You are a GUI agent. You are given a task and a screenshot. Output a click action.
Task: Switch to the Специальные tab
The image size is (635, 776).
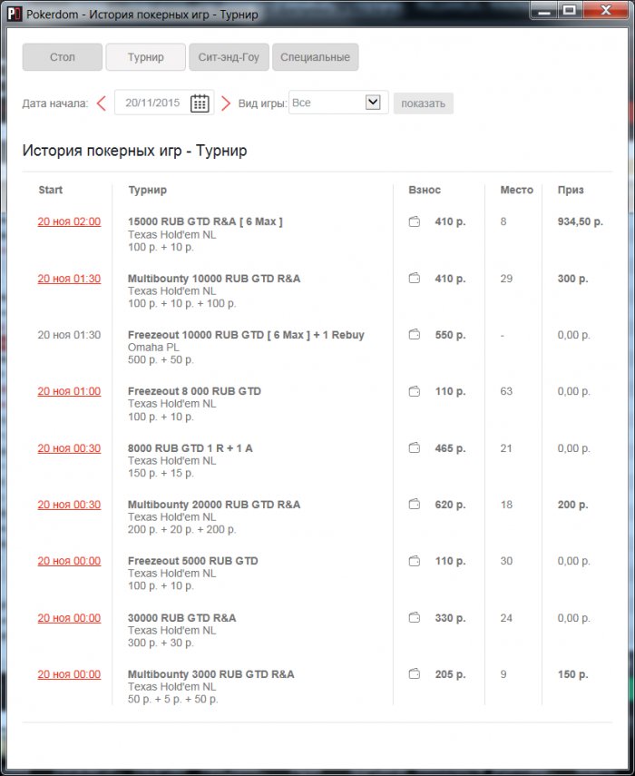[315, 57]
